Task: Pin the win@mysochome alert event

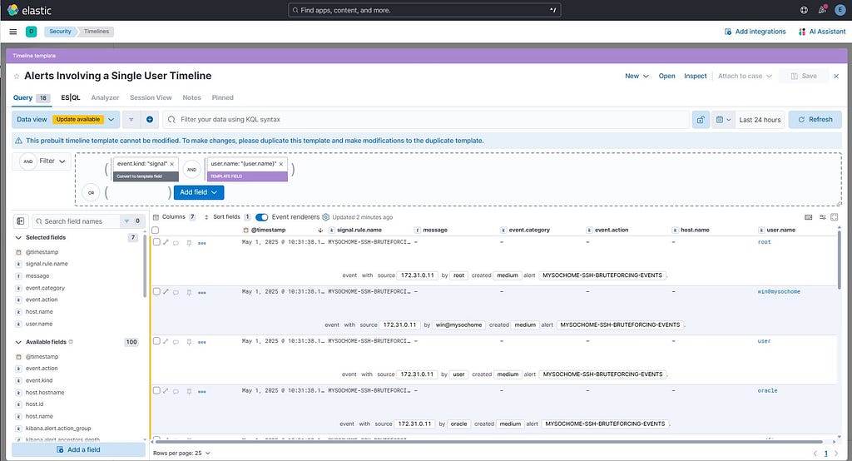Action: [189, 292]
